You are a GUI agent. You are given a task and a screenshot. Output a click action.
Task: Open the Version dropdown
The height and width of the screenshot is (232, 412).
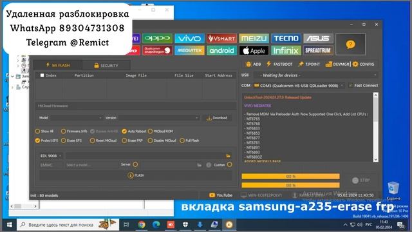coord(159,118)
